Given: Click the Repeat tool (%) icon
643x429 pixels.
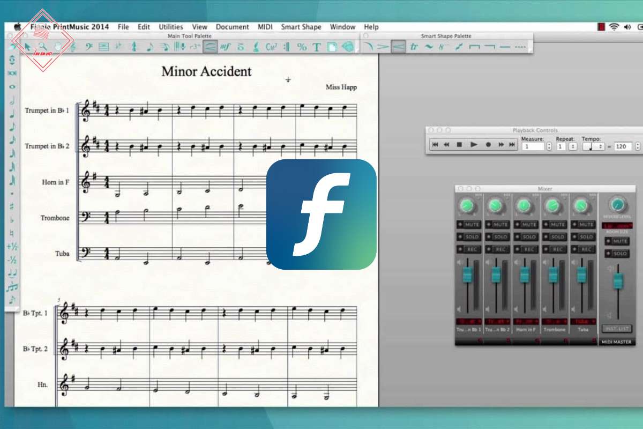Looking at the screenshot, I should pyautogui.click(x=302, y=47).
